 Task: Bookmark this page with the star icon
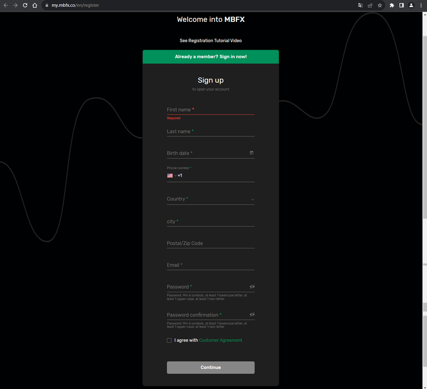(x=379, y=5)
